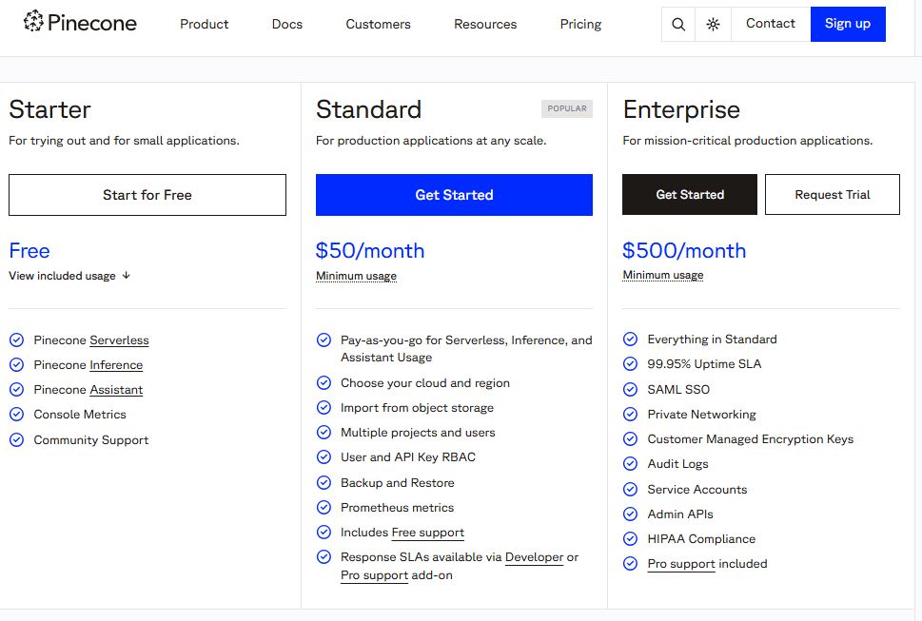
Task: Click check icon beside Private Networking
Action: coord(630,415)
